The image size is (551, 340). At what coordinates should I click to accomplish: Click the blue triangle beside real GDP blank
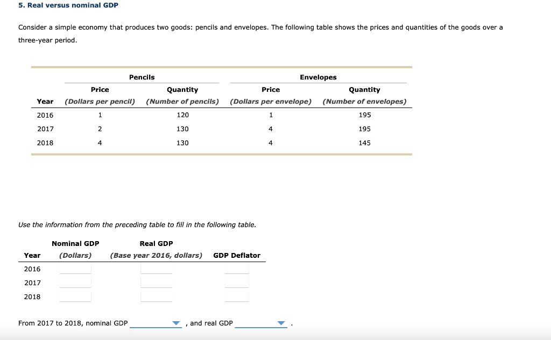281,323
